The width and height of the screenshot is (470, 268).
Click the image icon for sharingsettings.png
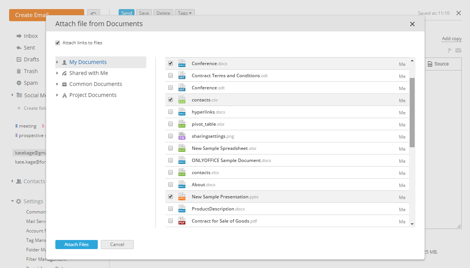182,136
